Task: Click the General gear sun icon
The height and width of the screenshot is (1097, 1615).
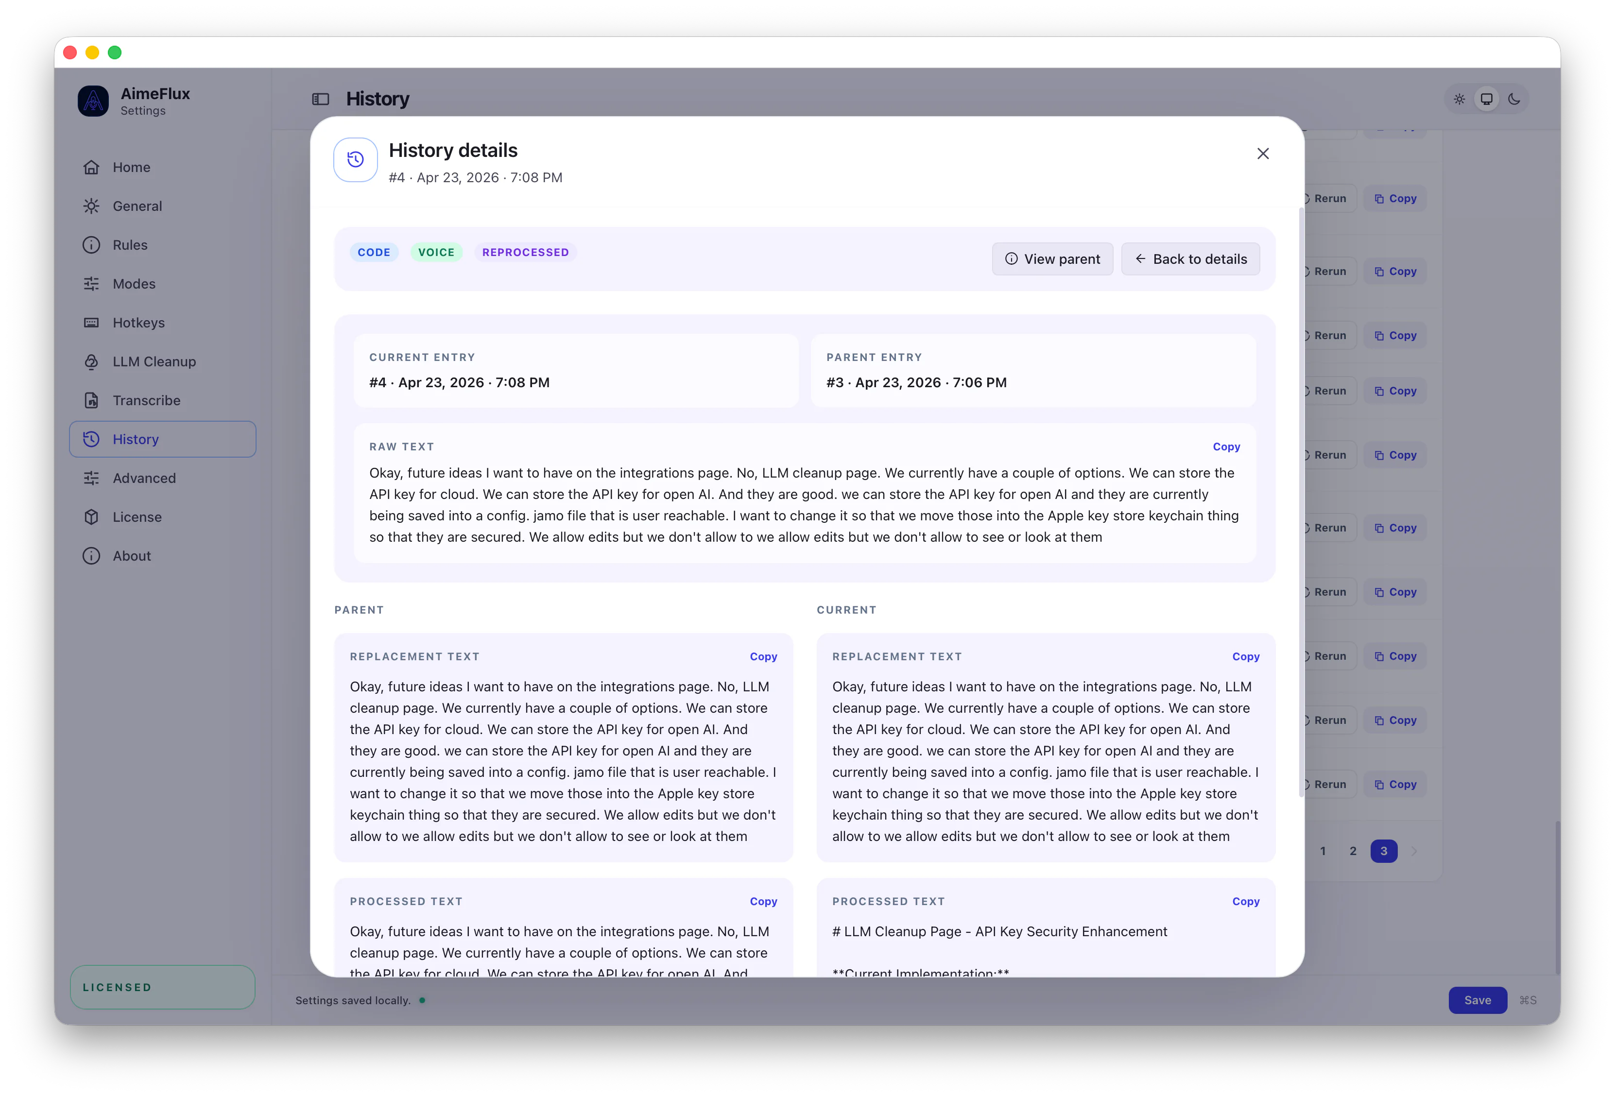Action: [91, 206]
